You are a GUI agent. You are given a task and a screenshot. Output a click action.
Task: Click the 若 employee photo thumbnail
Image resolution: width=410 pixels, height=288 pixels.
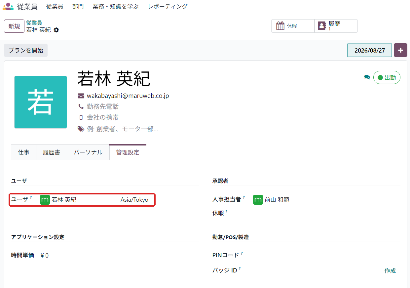pyautogui.click(x=41, y=102)
